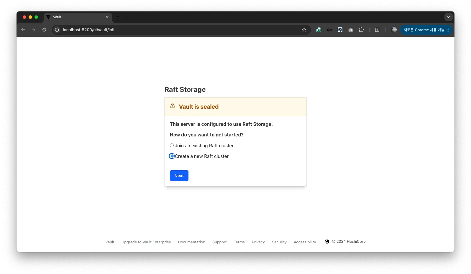
Task: Click the camera screenshot extension icon
Action: tap(351, 30)
